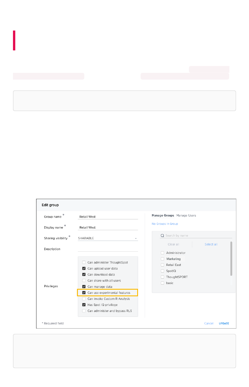Image resolution: width=249 pixels, height=387 pixels.
Task: Uncheck Can upload user data
Action: pos(84,269)
